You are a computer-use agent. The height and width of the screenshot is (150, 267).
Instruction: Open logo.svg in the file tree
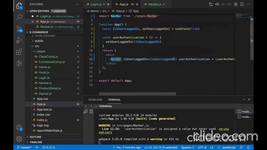click(43, 125)
